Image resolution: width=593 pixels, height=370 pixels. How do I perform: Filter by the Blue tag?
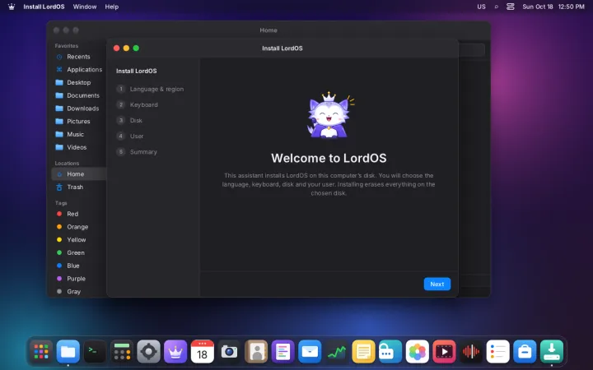(79, 266)
